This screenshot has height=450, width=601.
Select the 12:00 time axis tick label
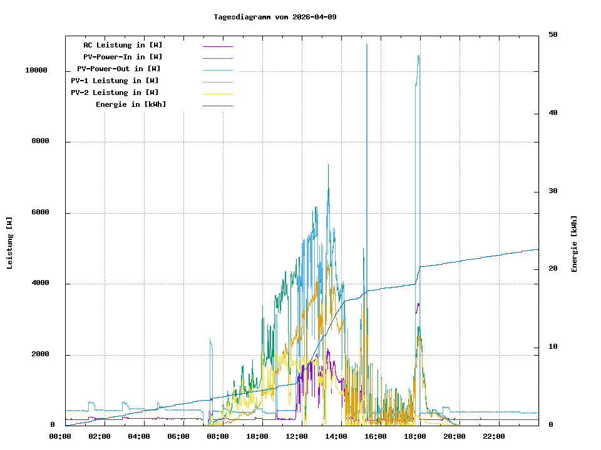pos(297,436)
